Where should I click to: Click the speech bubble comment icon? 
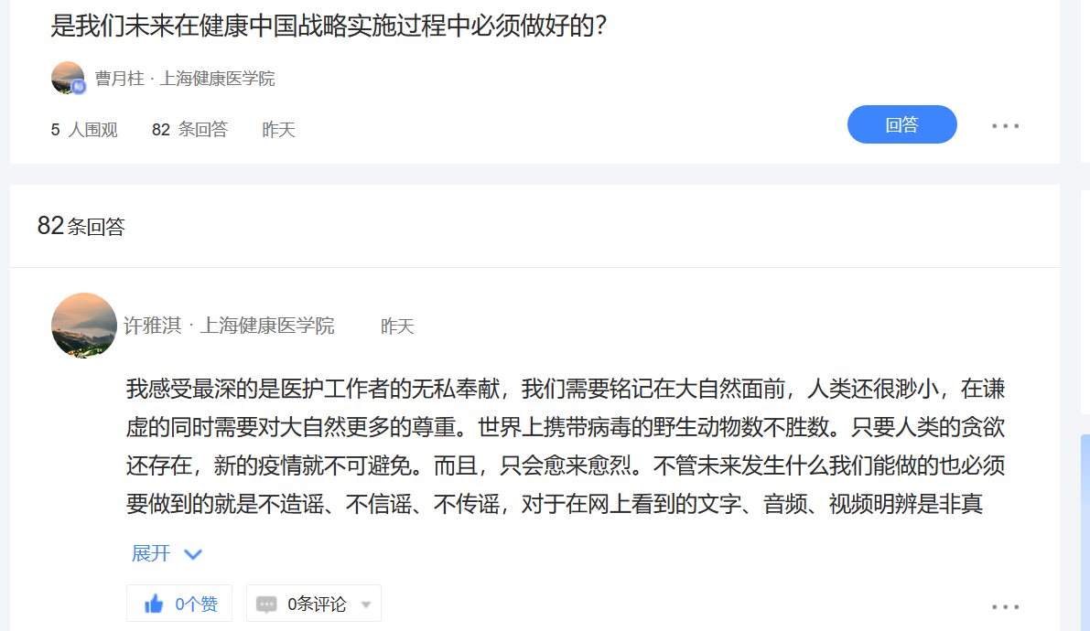coord(266,604)
